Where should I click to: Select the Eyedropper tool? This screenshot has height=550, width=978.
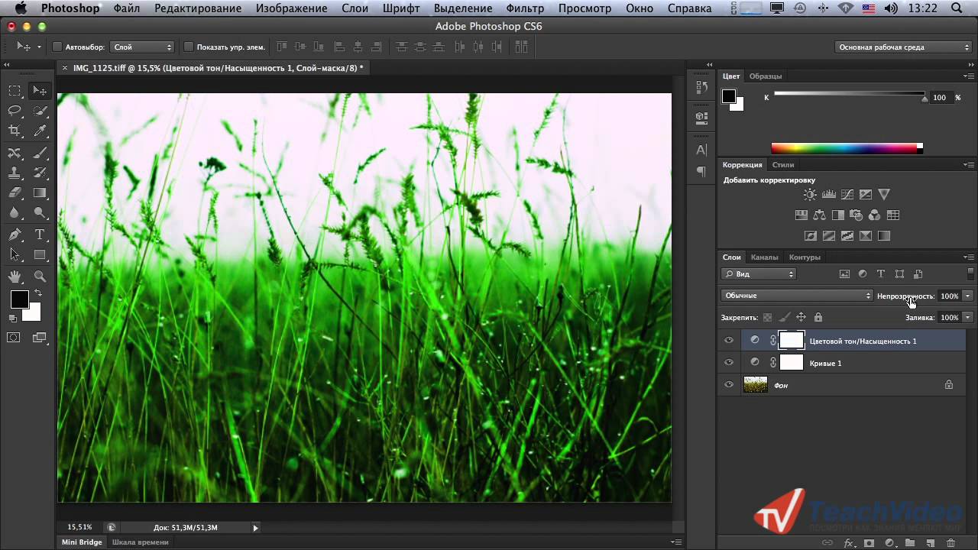(40, 131)
